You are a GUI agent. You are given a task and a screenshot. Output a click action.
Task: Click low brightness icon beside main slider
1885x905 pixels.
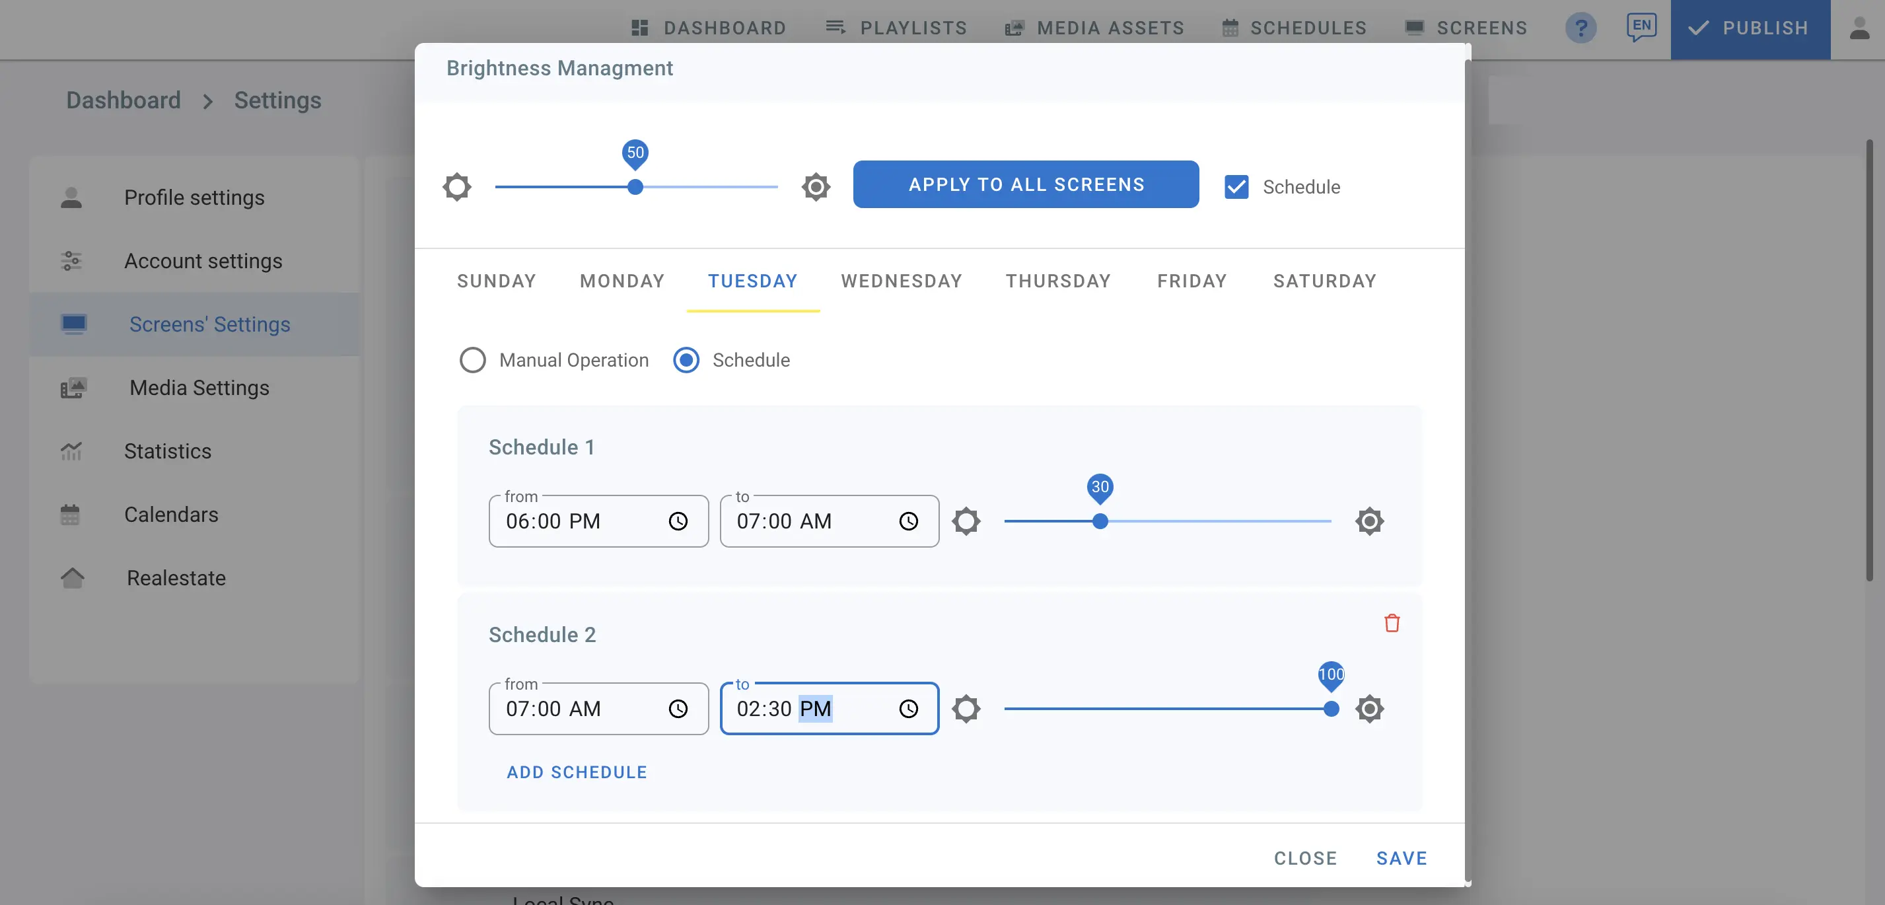click(x=456, y=186)
